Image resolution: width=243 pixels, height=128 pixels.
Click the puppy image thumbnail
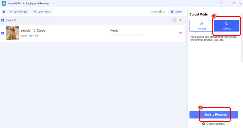click(x=12, y=33)
